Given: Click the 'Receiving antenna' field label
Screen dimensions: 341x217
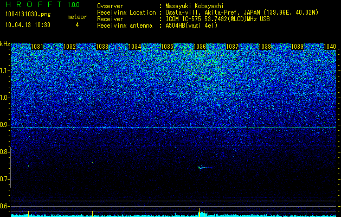Looking at the screenshot, I should 125,25.
